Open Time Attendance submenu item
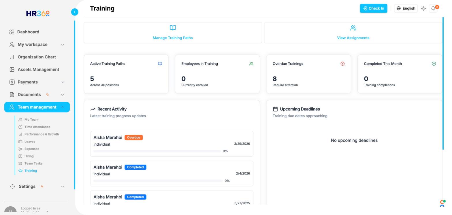Screen dimensions: 452x215 37,127
